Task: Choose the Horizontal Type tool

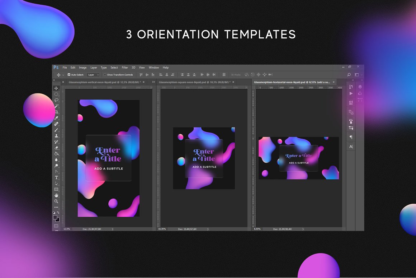Action: point(56,177)
